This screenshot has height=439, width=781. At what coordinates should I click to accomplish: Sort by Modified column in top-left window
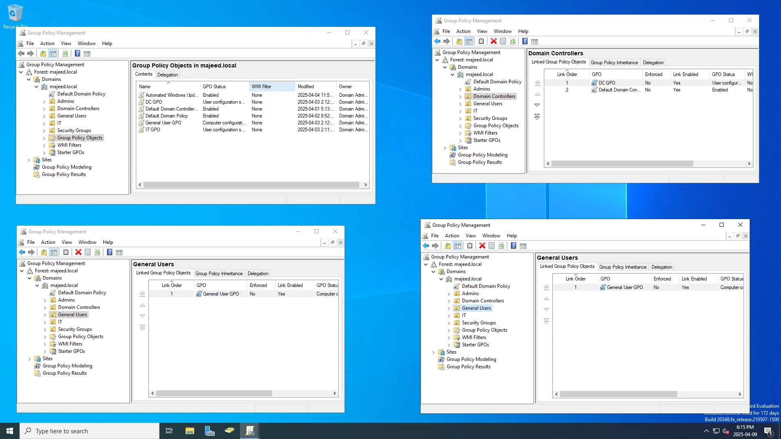(x=316, y=87)
